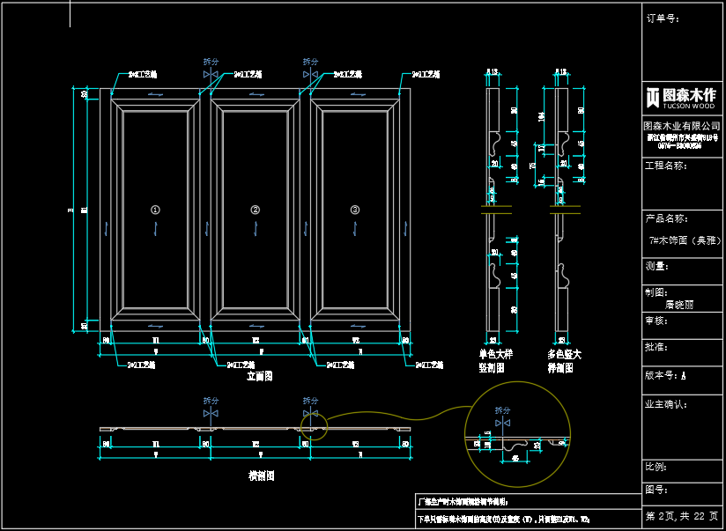The image size is (726, 531).
Task: Click the circled number 2 panel marker
Action: (256, 210)
